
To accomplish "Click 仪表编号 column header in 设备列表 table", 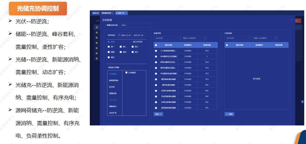I will (188, 45).
